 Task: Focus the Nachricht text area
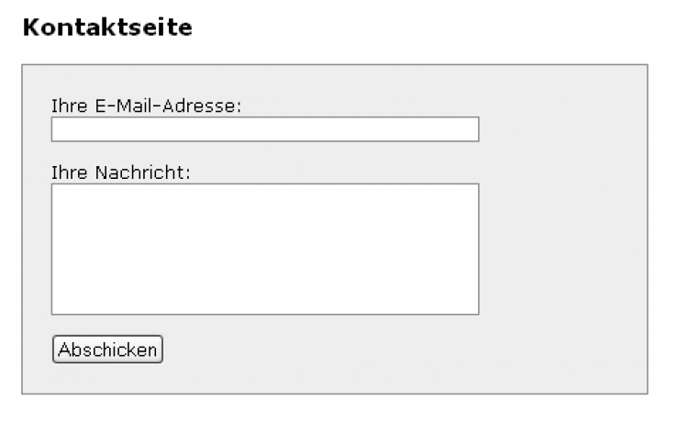coord(264,249)
